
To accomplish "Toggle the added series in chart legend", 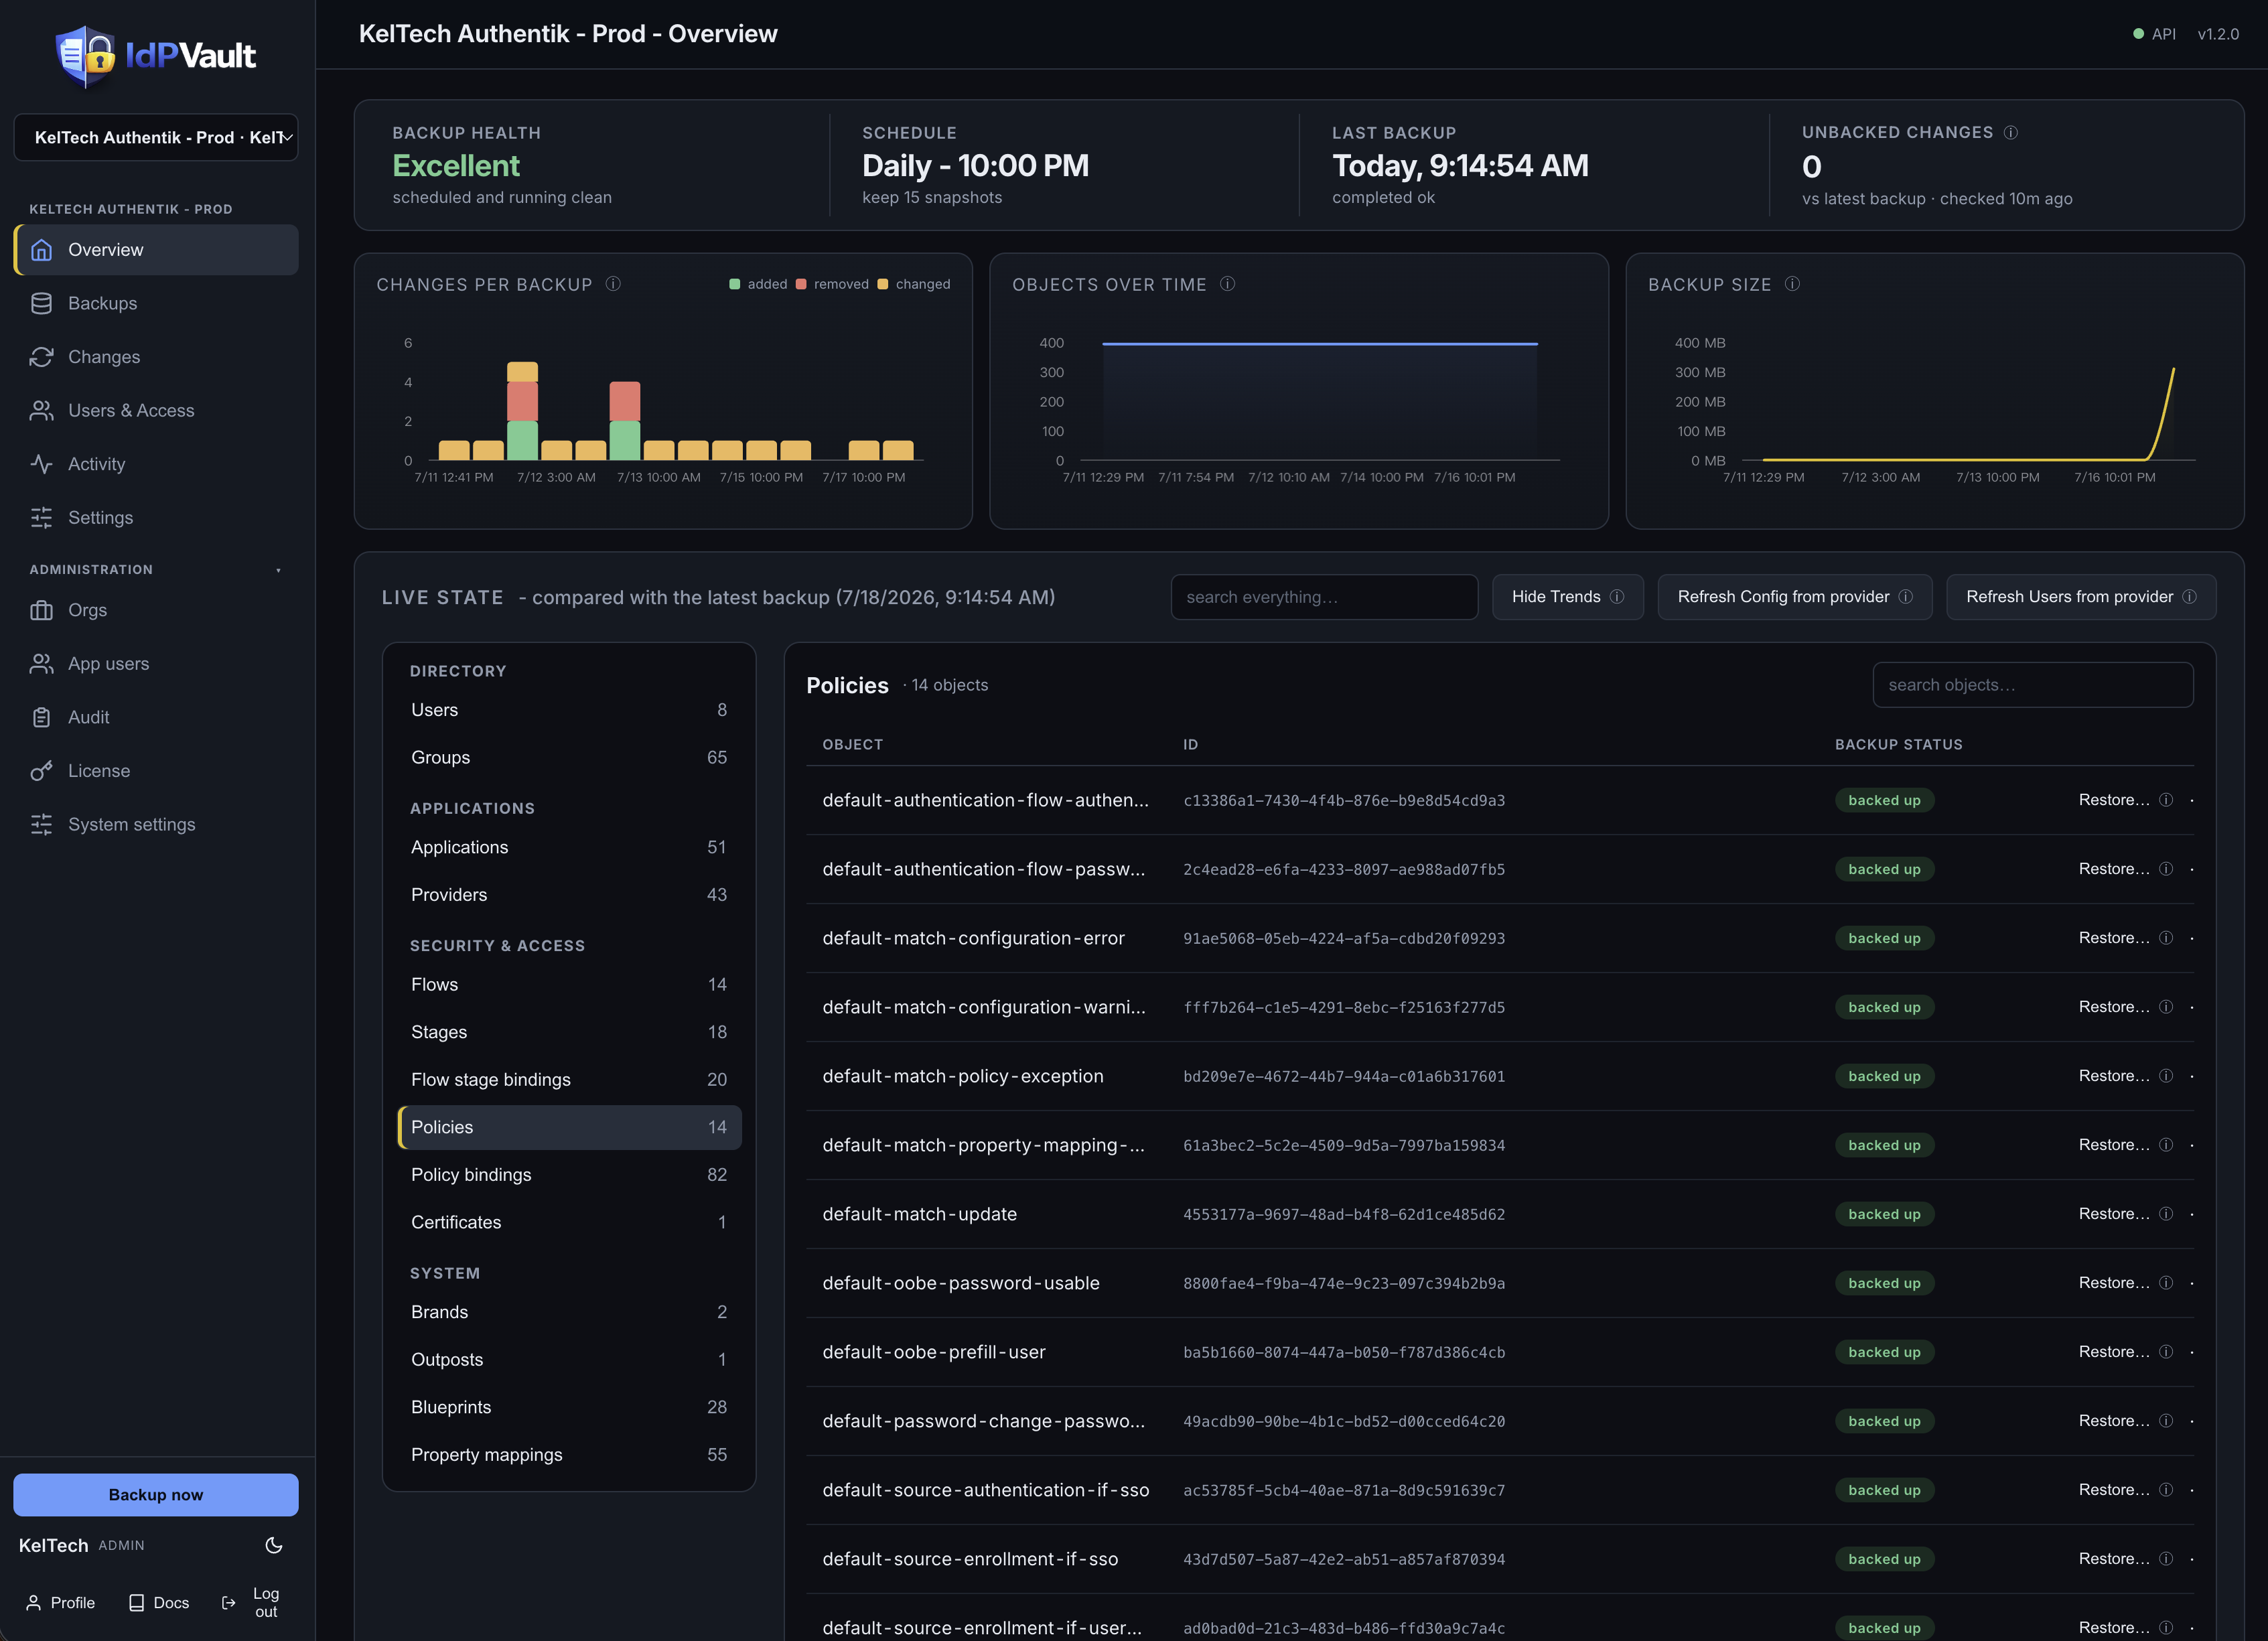I will tap(758, 284).
